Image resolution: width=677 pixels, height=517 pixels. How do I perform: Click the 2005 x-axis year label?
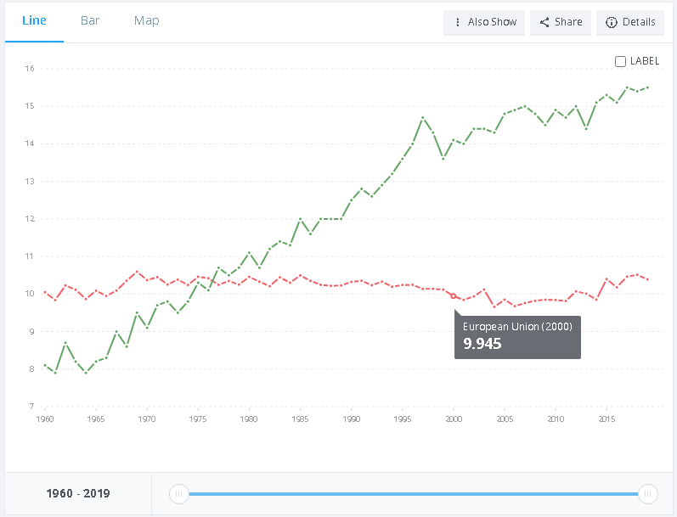[x=505, y=419]
